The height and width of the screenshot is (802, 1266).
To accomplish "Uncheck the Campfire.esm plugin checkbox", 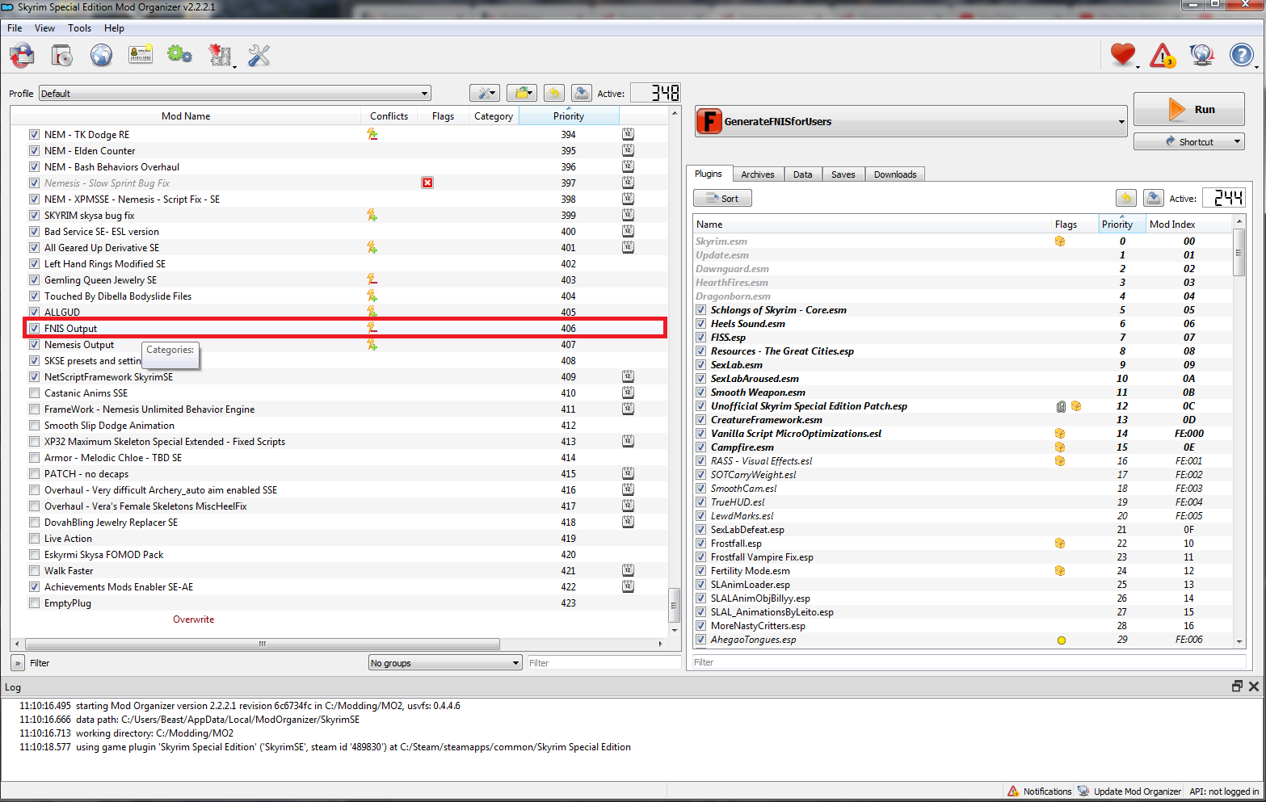I will pyautogui.click(x=701, y=447).
